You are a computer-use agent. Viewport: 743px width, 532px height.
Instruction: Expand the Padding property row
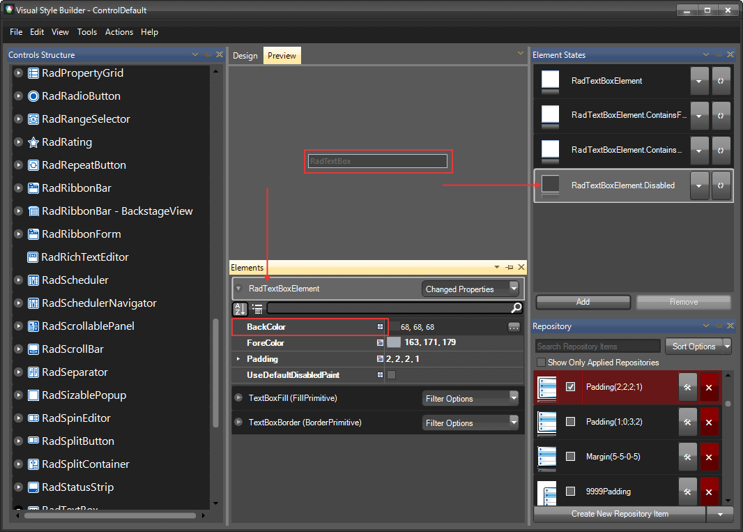click(238, 359)
